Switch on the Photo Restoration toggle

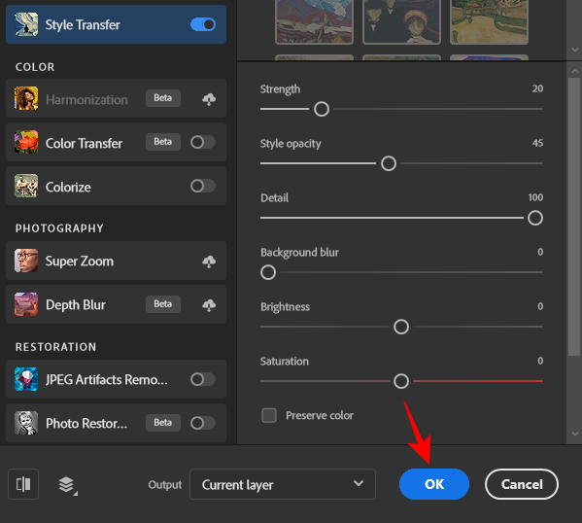203,423
